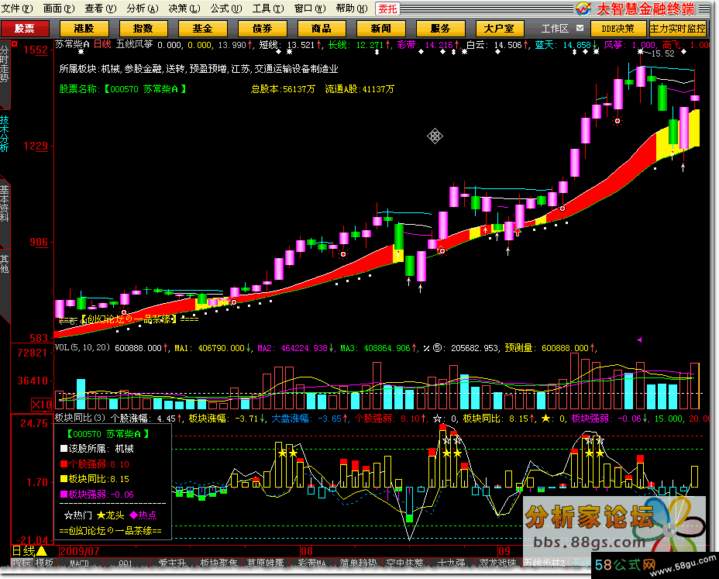Open the 画面(P) menu
Viewport: 719px width, 579px height.
pos(59,9)
